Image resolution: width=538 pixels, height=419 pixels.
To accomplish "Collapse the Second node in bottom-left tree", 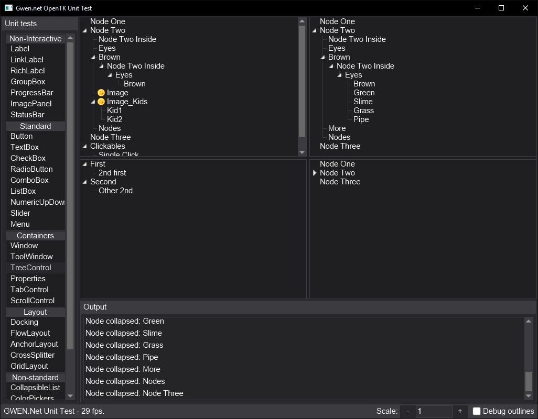I will click(x=84, y=182).
